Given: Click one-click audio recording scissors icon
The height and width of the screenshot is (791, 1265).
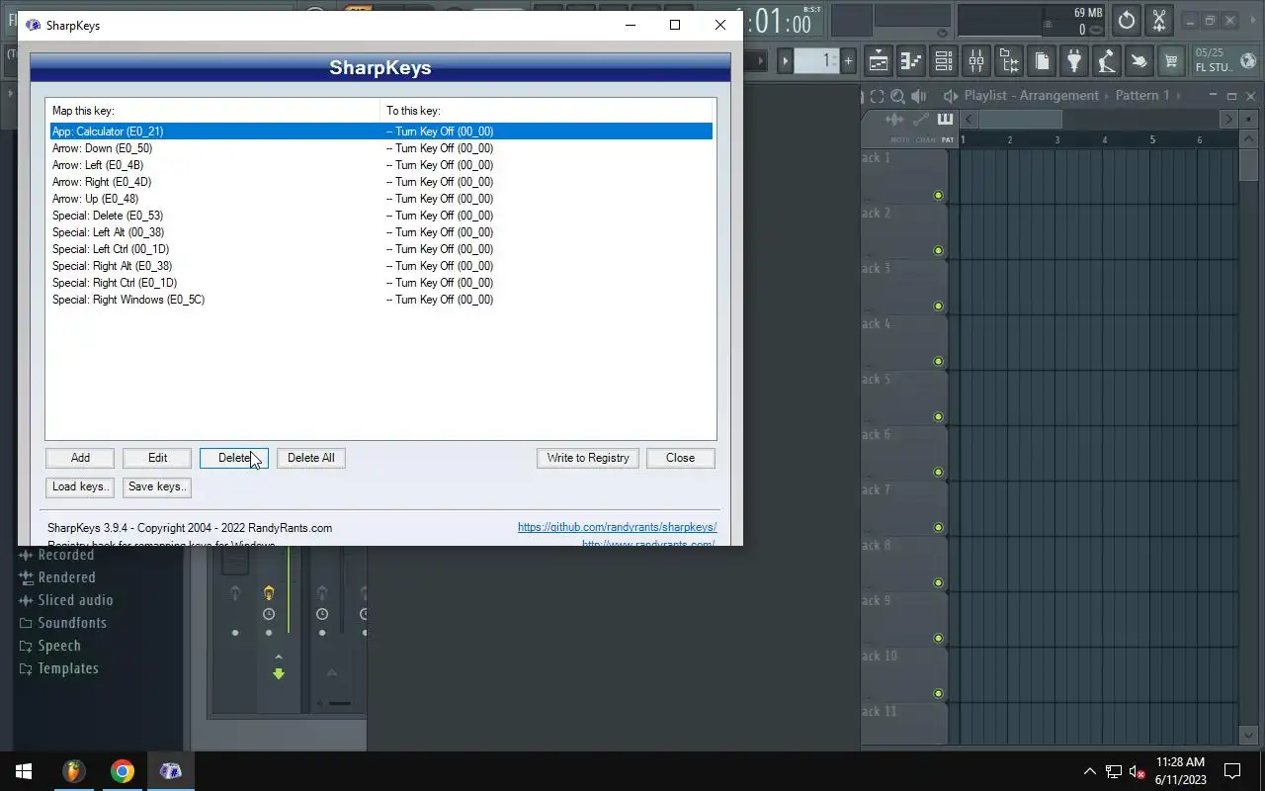Looking at the screenshot, I should click(1159, 20).
